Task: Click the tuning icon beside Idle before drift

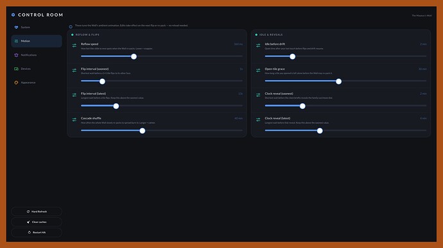Action: click(258, 45)
